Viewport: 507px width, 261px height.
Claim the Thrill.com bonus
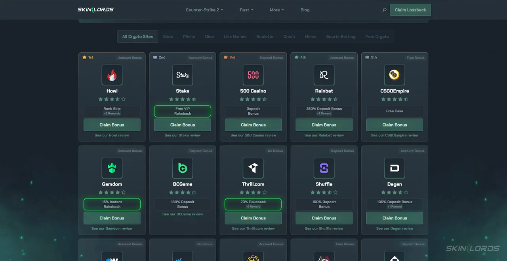click(253, 218)
